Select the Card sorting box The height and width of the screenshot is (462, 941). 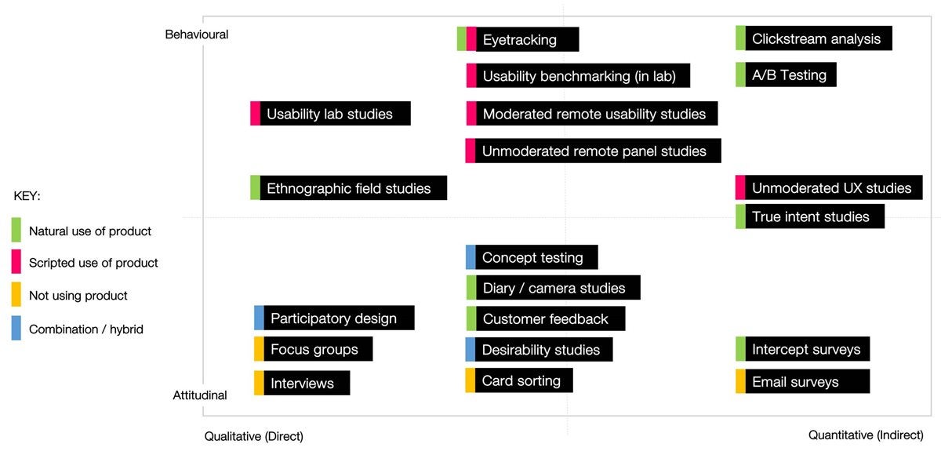click(x=522, y=380)
